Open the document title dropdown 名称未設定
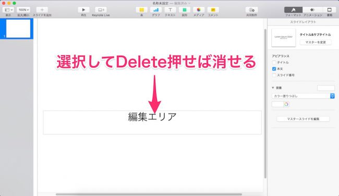This screenshot has width=339, height=196. click(x=172, y=3)
